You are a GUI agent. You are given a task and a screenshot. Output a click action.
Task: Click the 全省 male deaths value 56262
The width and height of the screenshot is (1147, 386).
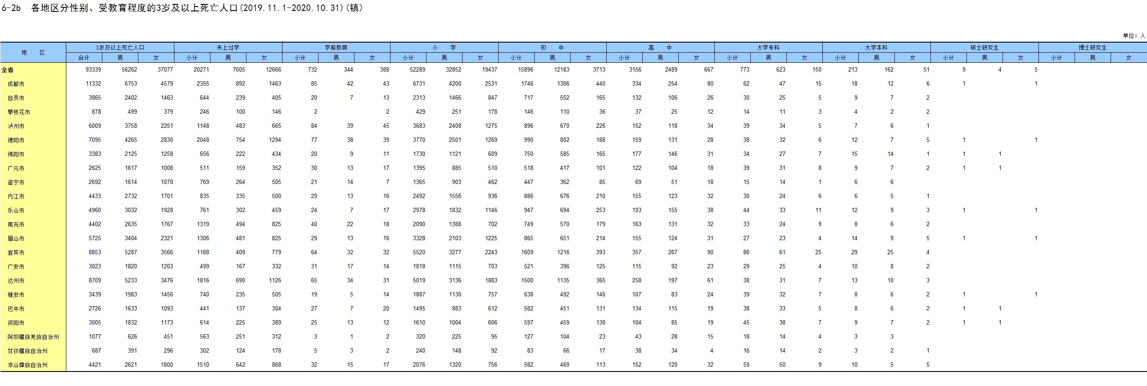[130, 69]
